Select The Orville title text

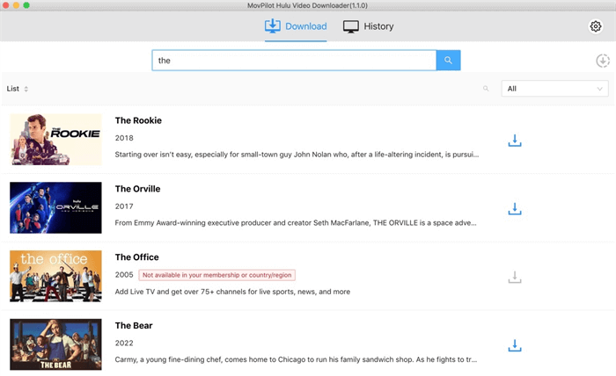point(137,189)
